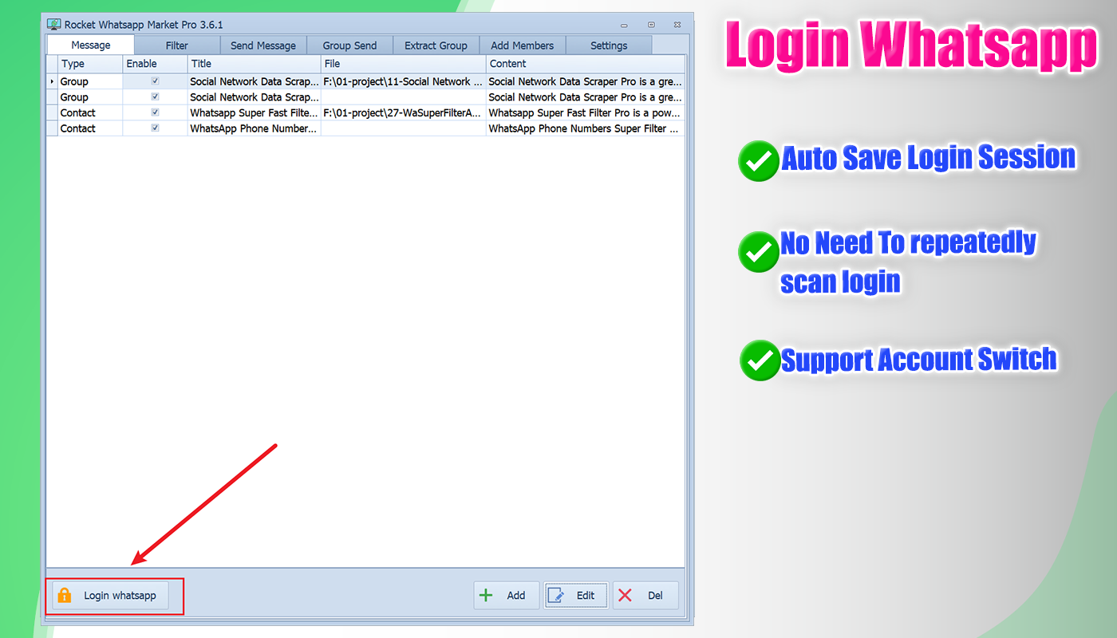Sort by the Title column header

point(254,64)
